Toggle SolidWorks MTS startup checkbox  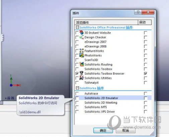click(146, 107)
